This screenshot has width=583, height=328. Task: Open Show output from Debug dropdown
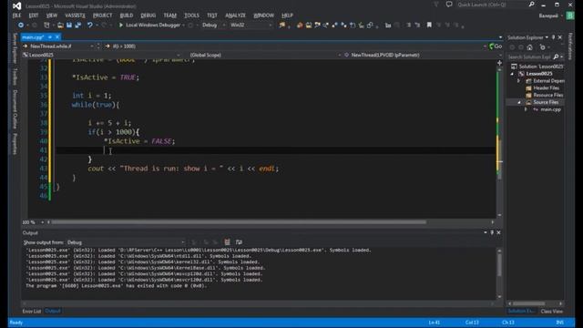[x=126, y=242]
